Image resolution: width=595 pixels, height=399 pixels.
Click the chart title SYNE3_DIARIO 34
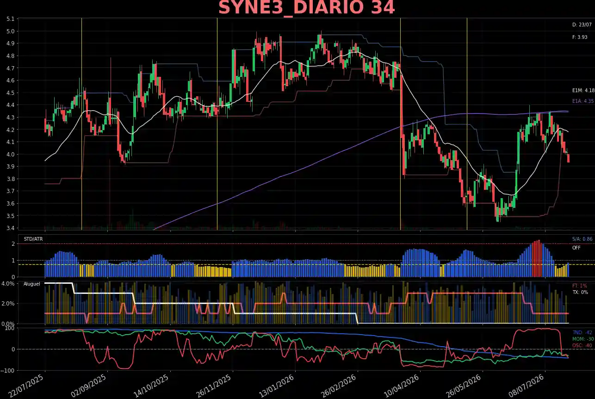click(x=307, y=8)
